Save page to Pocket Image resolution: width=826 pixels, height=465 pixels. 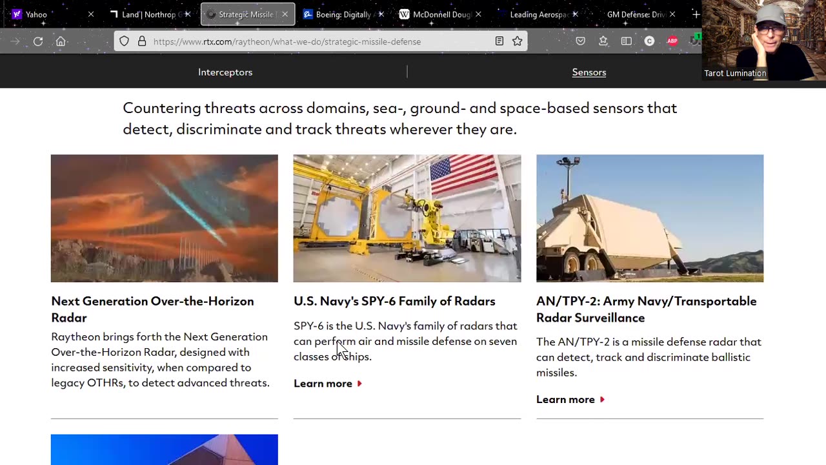pos(581,41)
